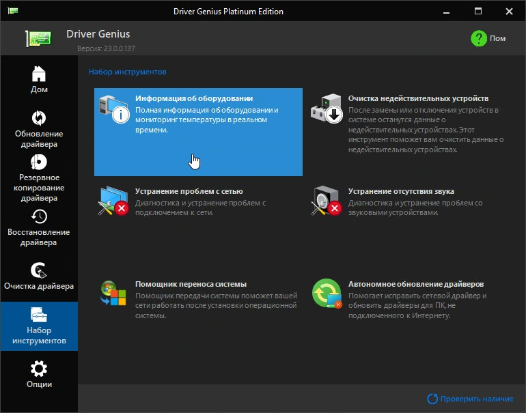Image resolution: width=526 pixels, height=413 pixels.
Task: Open Очистка драйвера broom icon
Action: point(39,270)
